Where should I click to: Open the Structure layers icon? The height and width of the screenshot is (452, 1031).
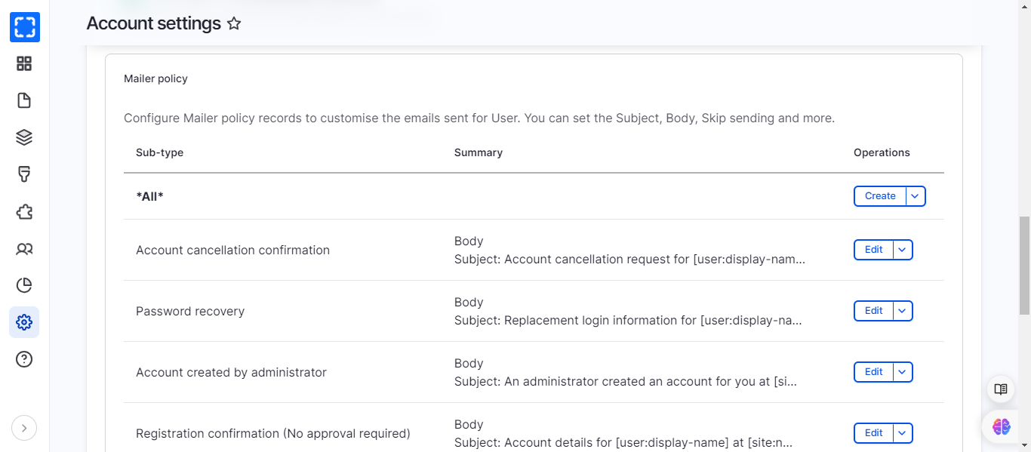[24, 137]
